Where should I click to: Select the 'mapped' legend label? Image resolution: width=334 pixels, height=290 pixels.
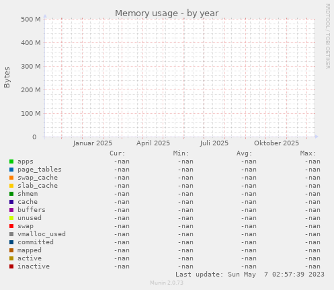[x=30, y=250]
